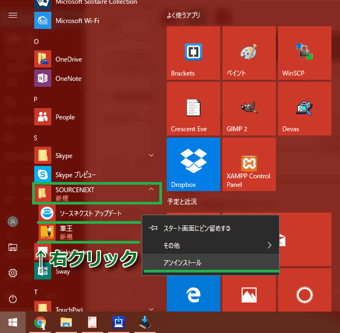Open the Devas tile
The image size is (340, 333).
(304, 109)
